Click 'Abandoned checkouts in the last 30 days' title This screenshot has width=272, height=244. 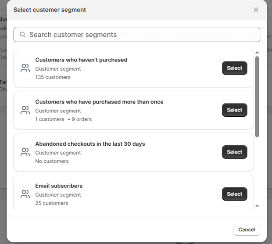90,144
